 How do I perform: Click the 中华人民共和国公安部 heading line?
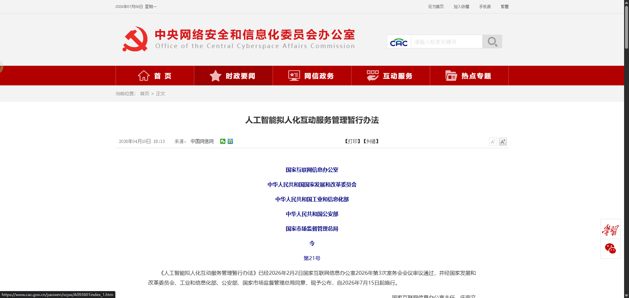coord(312,214)
